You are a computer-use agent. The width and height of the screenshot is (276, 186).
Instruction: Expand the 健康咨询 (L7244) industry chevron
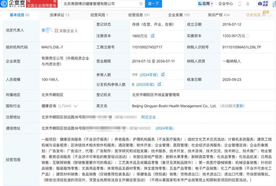coord(76,106)
